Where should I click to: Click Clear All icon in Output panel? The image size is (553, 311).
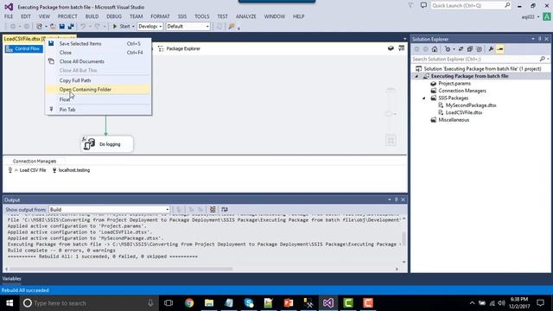tap(213, 209)
